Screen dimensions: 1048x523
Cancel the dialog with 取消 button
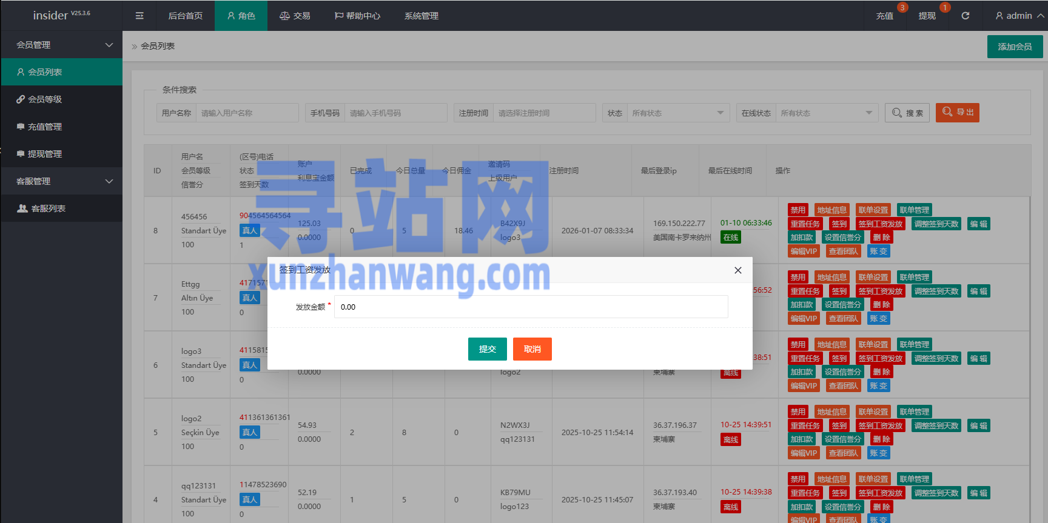pyautogui.click(x=532, y=349)
